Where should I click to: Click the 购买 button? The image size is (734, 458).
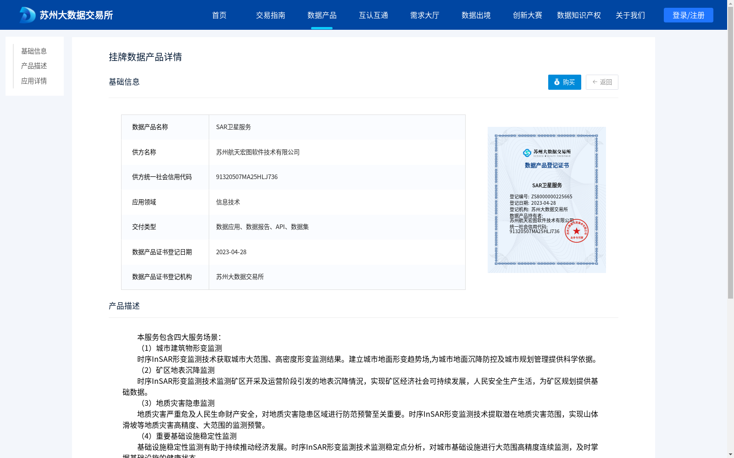click(x=565, y=82)
